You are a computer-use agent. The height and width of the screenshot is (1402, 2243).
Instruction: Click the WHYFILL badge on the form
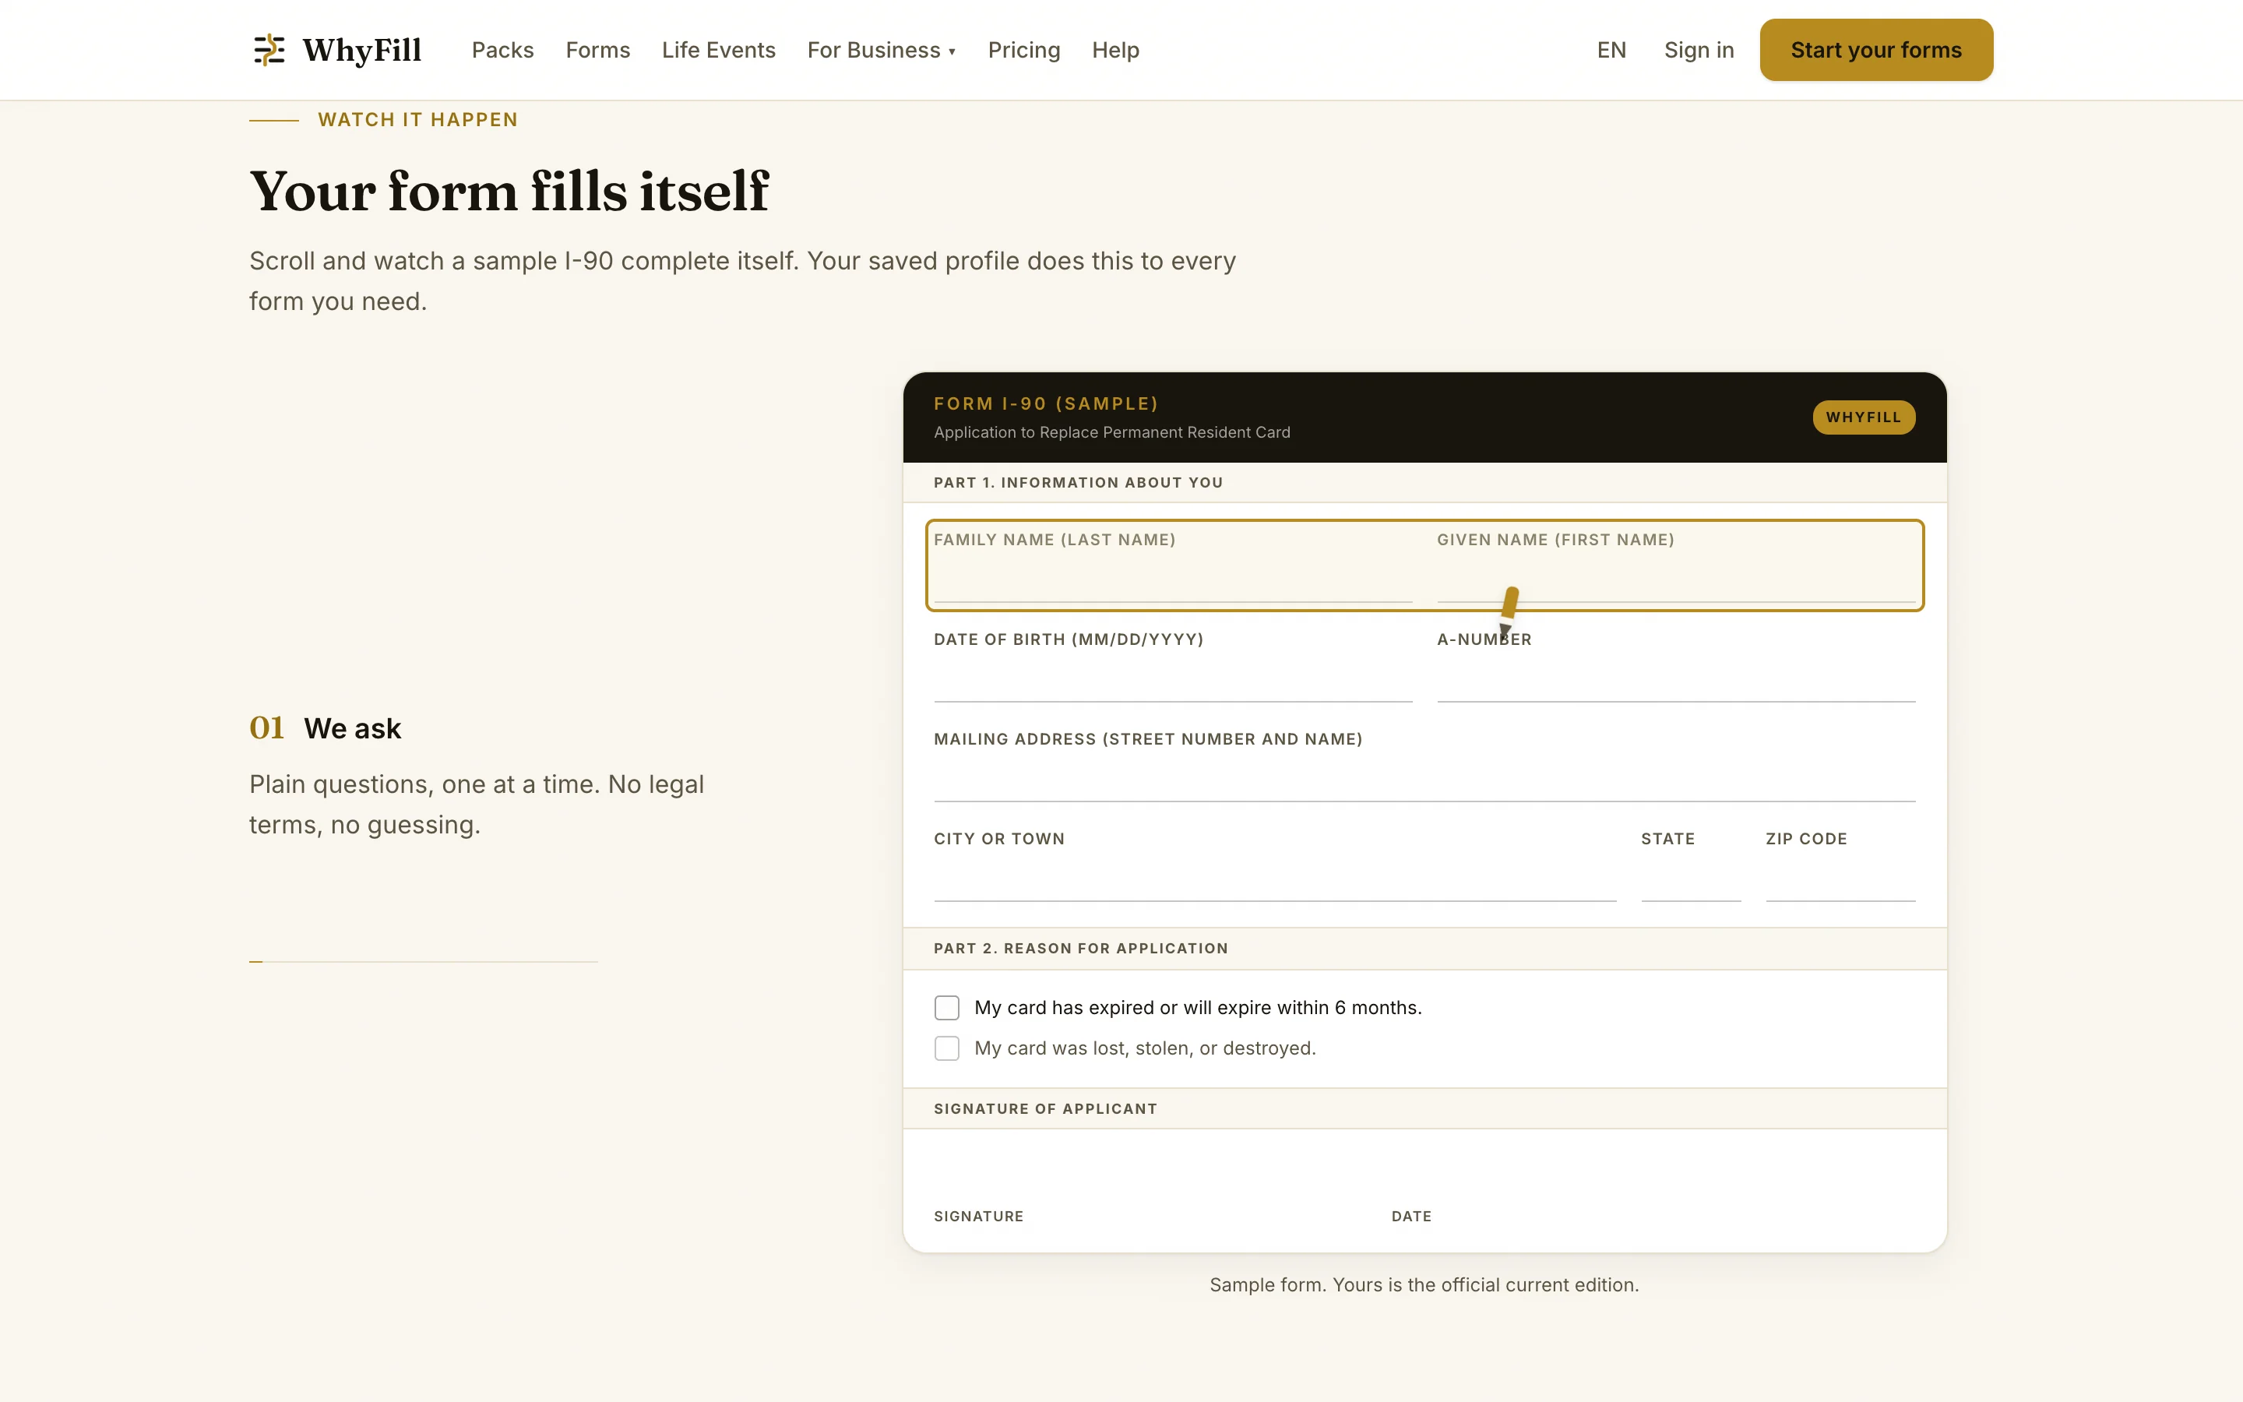1863,417
